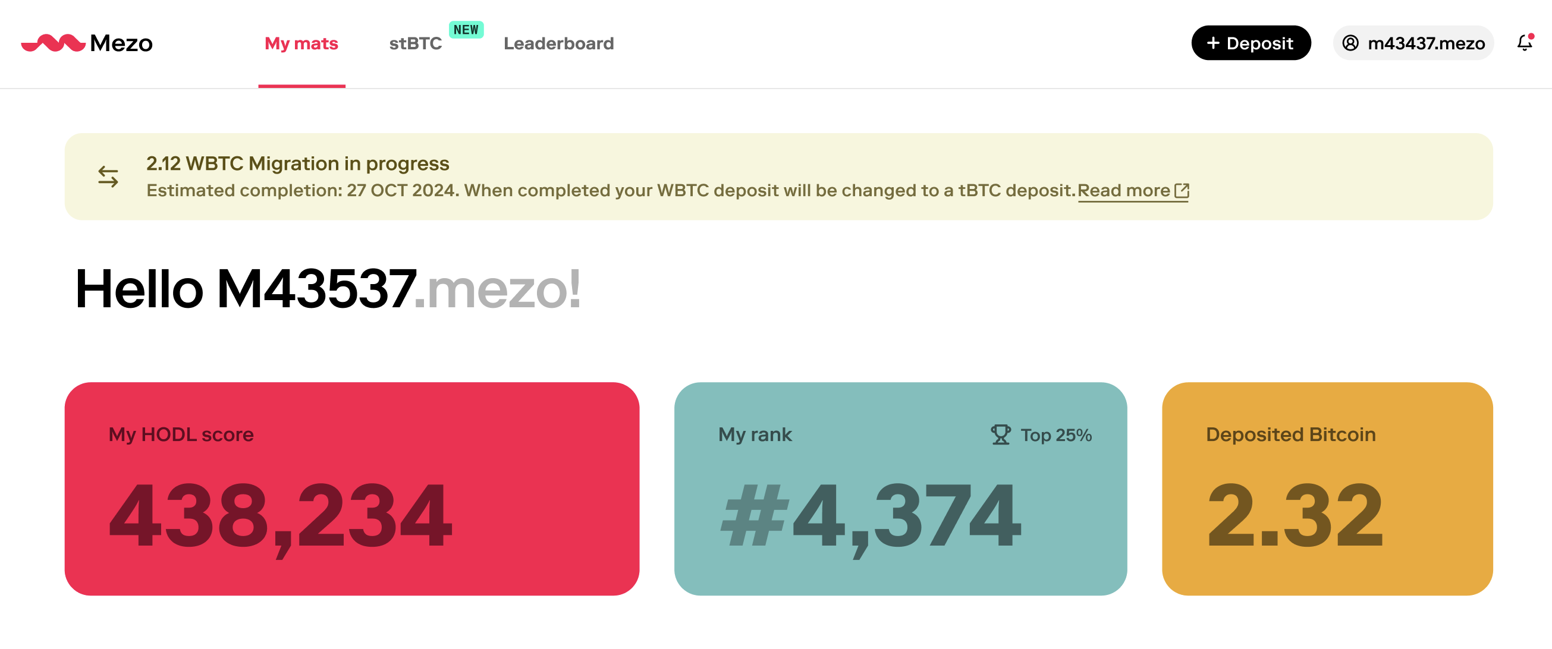Open the m43437.mezo account menu
This screenshot has height=649, width=1552.
click(1413, 43)
